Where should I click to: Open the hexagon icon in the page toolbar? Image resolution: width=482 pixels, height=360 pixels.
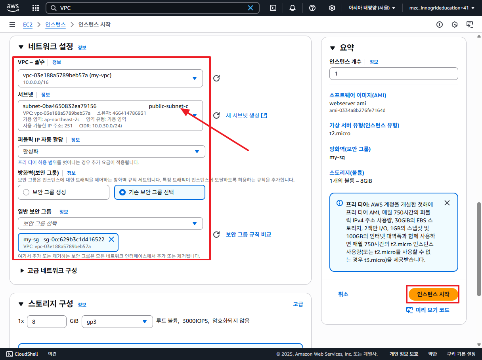pyautogui.click(x=455, y=25)
